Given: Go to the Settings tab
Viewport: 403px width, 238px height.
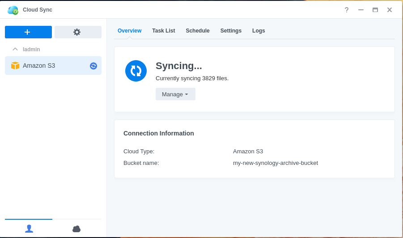Looking at the screenshot, I should (x=231, y=31).
